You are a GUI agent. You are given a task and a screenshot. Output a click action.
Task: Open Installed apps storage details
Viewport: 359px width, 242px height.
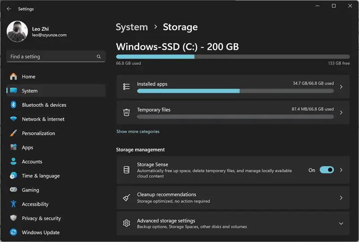pyautogui.click(x=152, y=84)
